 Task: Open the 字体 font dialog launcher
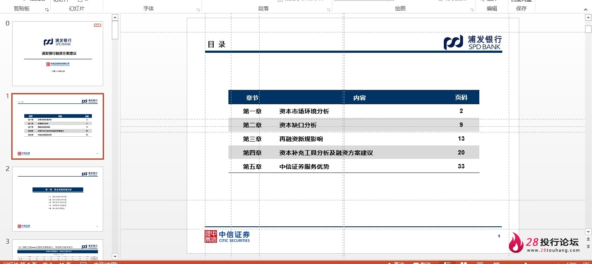pos(198,9)
